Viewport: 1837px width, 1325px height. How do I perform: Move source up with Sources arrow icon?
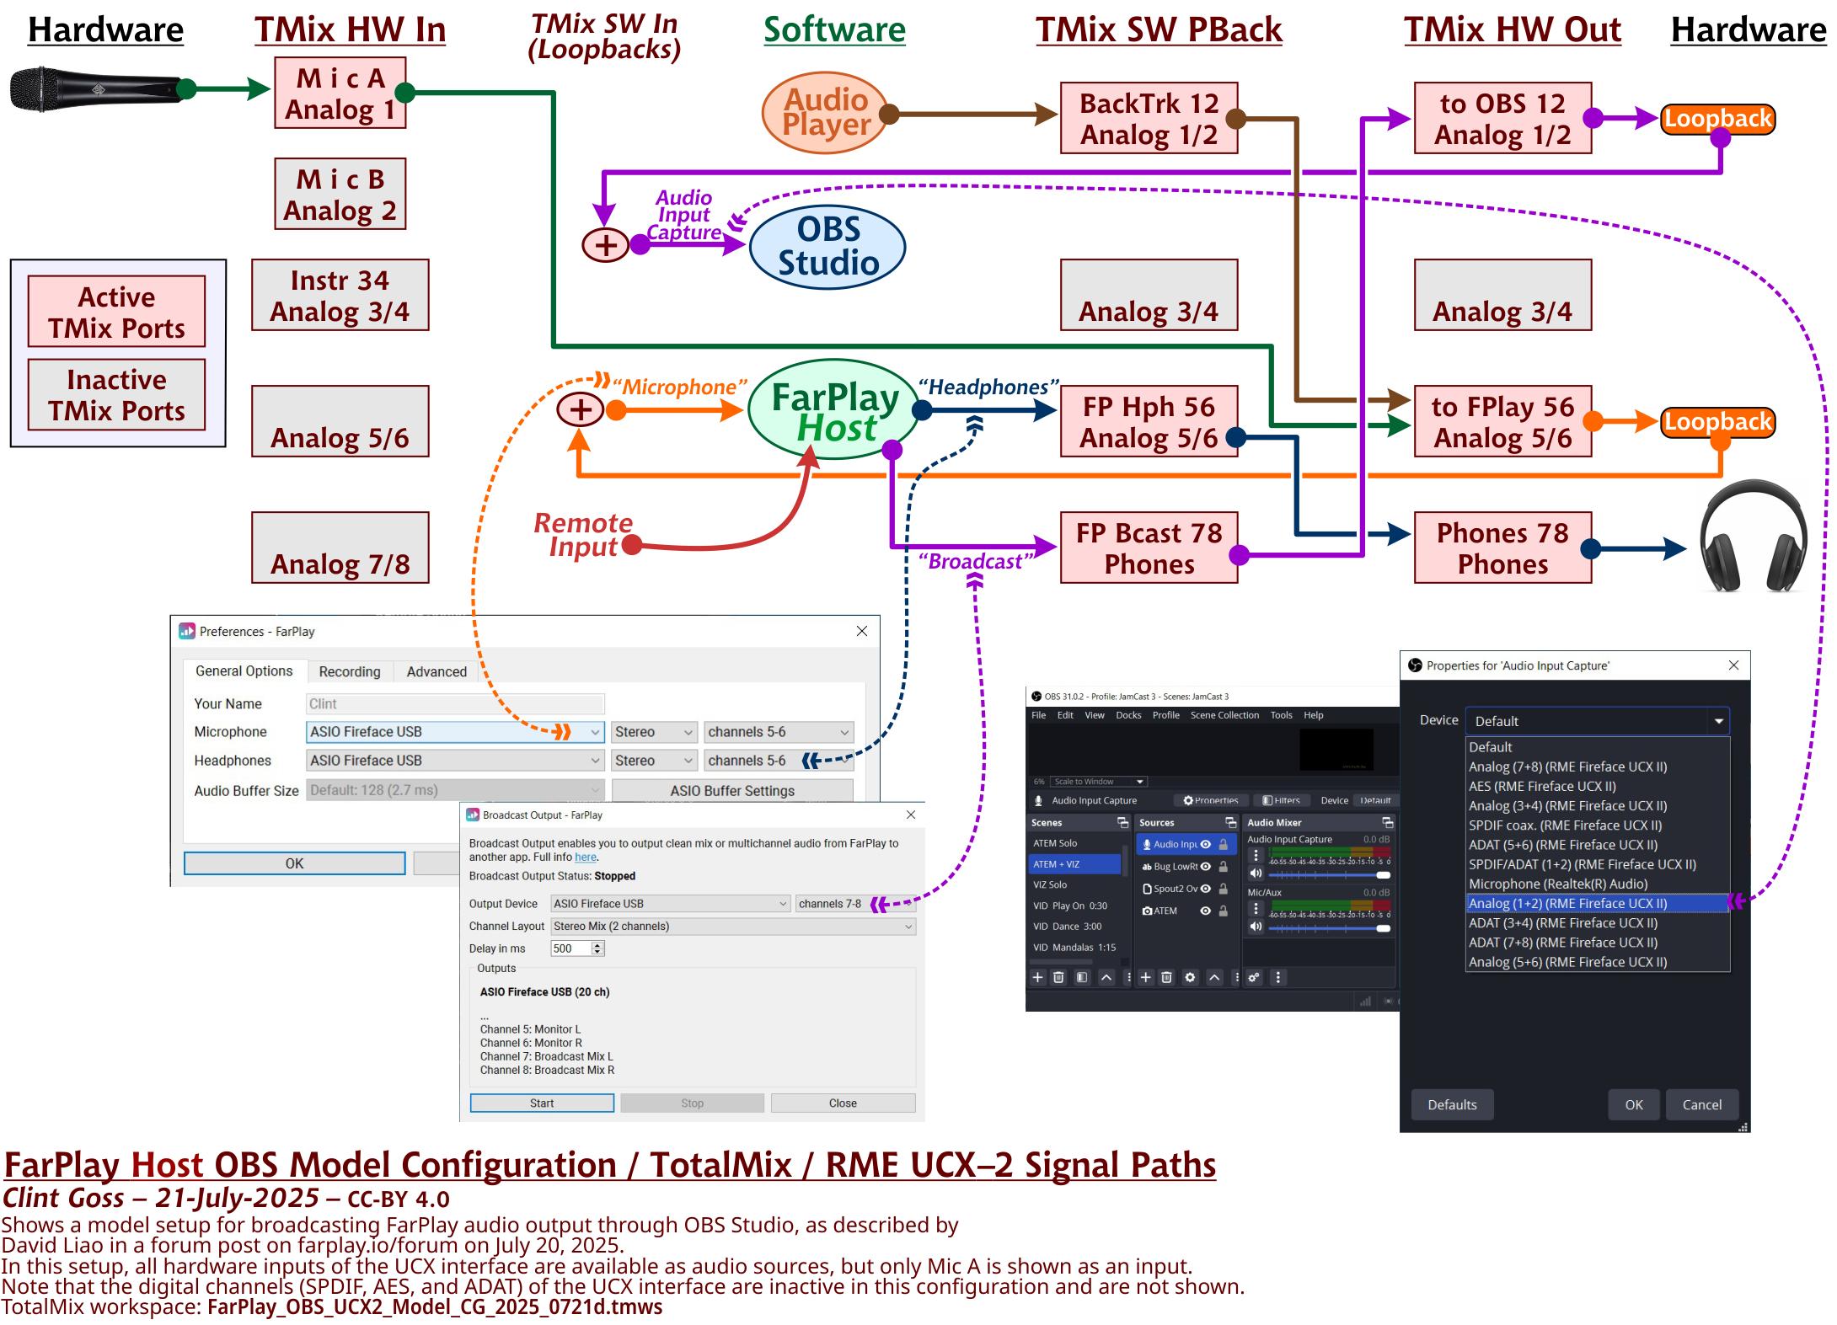(1214, 978)
